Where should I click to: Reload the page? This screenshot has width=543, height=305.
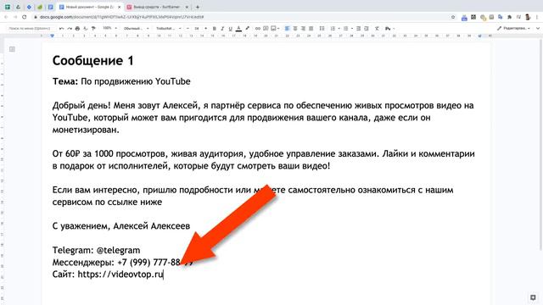coord(25,17)
